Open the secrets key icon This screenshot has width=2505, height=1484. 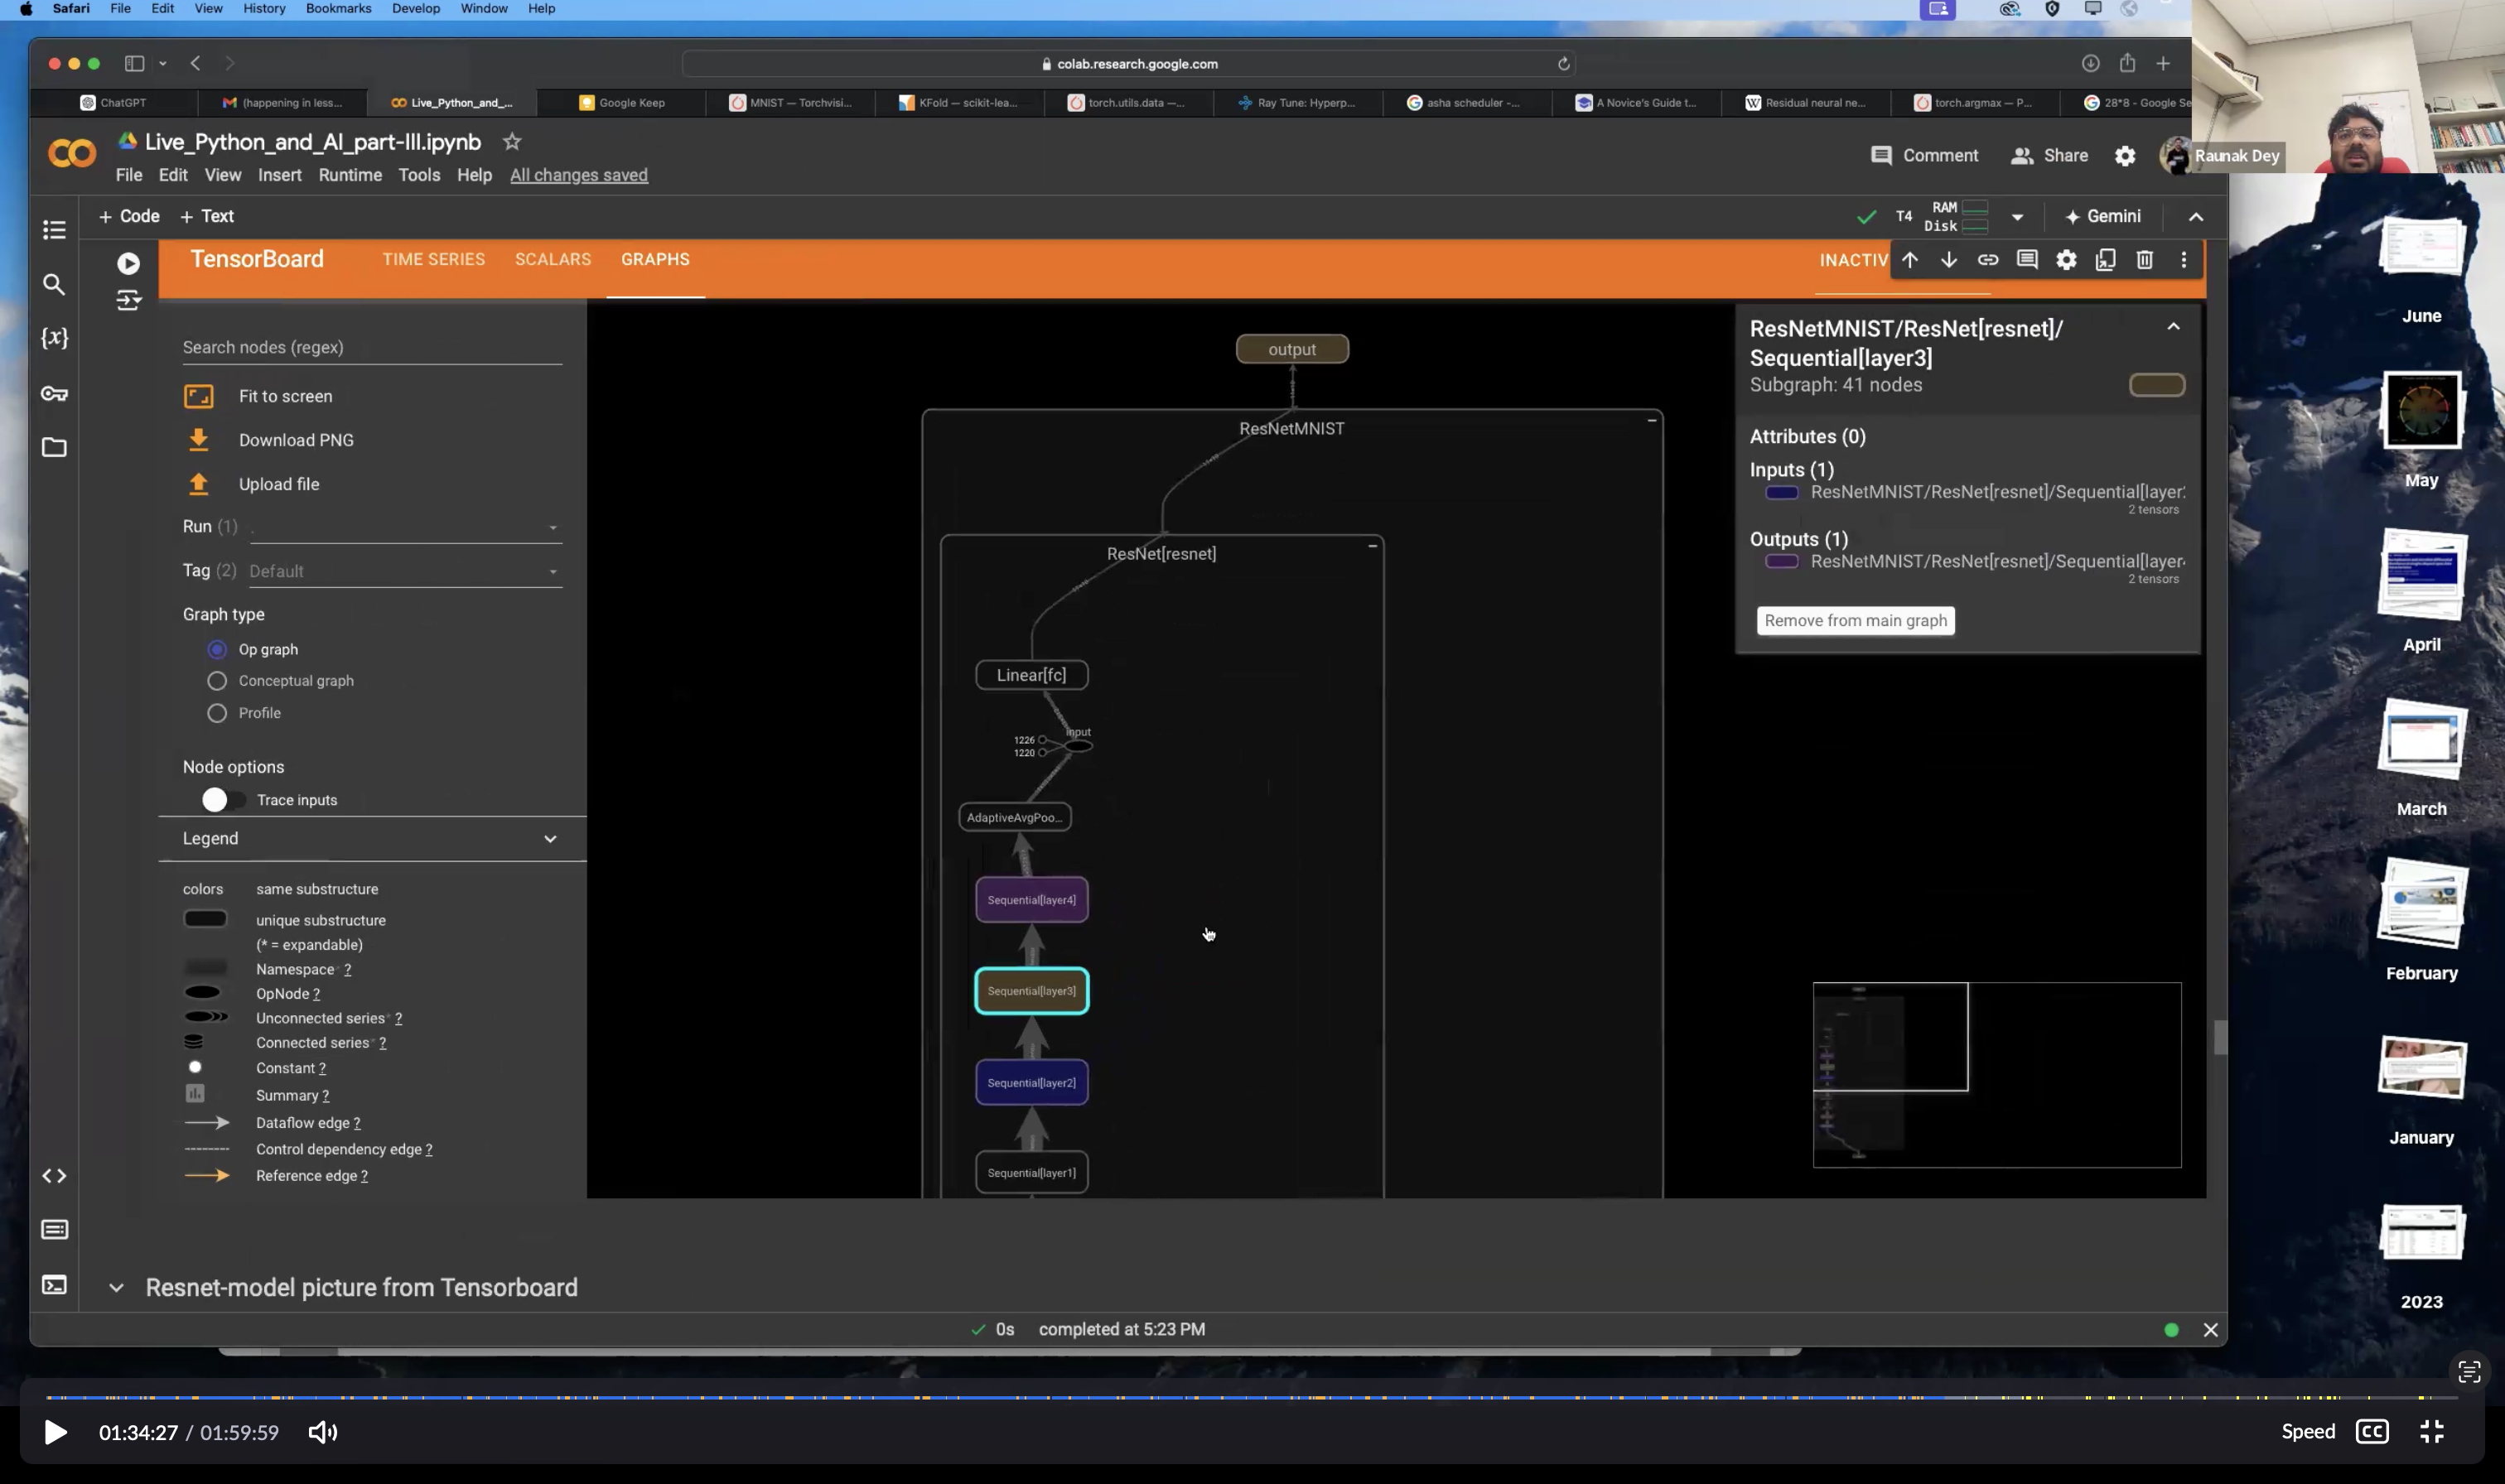point(54,393)
